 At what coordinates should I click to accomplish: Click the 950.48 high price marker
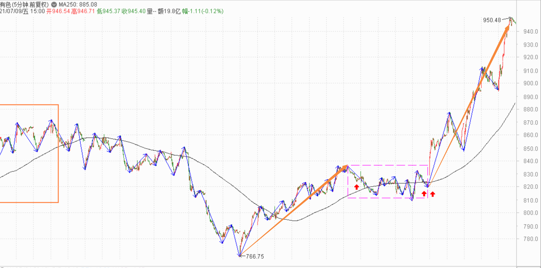tap(492, 20)
